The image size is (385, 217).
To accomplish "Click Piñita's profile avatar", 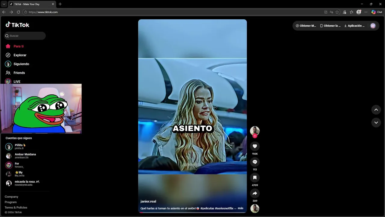I will tap(9, 147).
